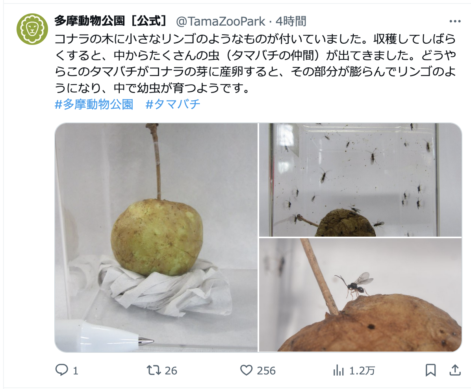This screenshot has height=389, width=471.
Task: Open the 多摩動物公園［公式］ display name
Action: tap(111, 21)
